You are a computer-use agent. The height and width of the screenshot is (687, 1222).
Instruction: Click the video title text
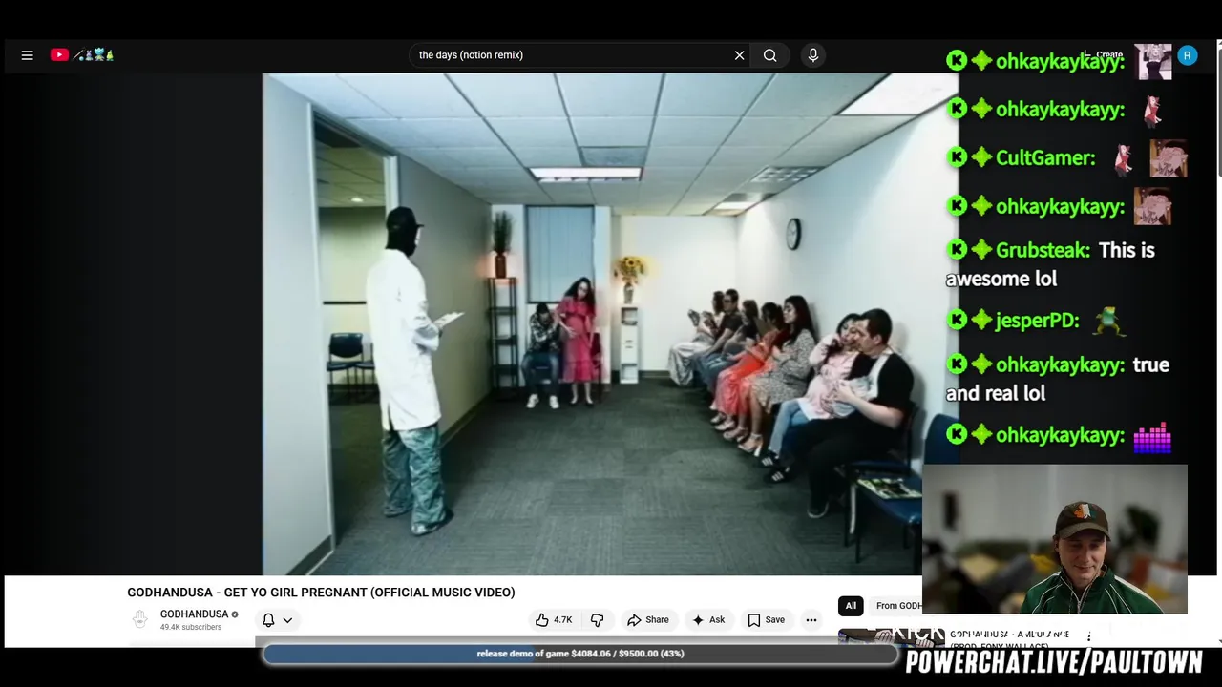coord(321,593)
